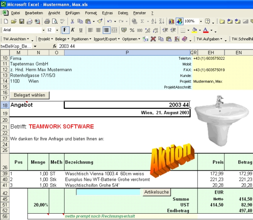Click the red X delete icon

[x=153, y=39]
